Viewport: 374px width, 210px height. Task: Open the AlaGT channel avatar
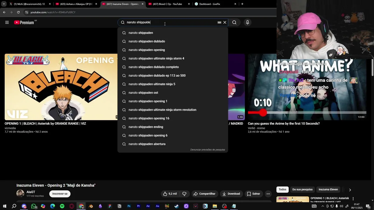pyautogui.click(x=20, y=193)
